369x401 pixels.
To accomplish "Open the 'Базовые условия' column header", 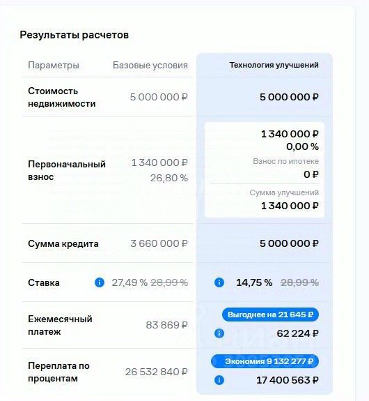I will pos(150,66).
